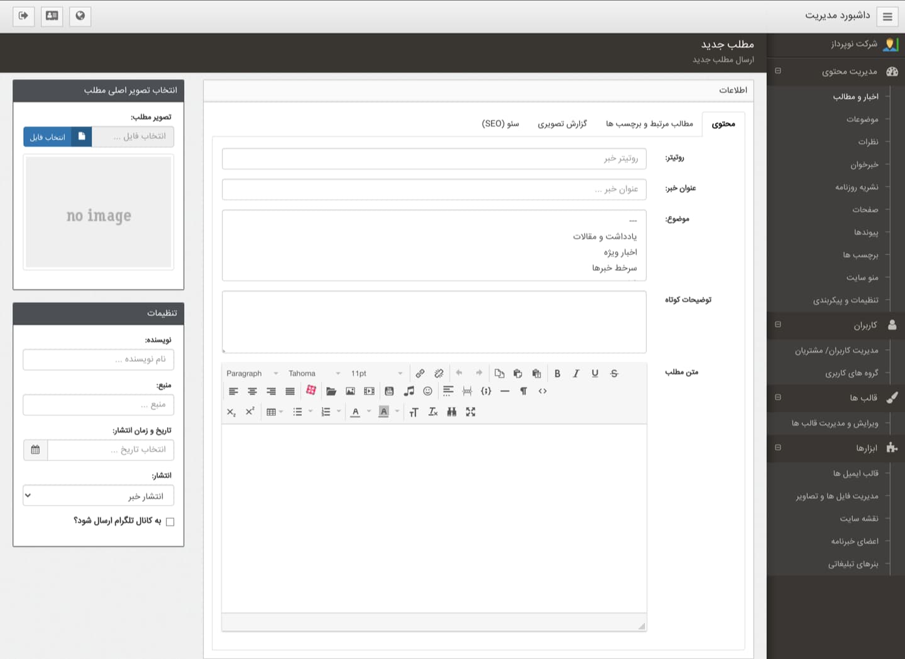
Task: Open the انتشار خبر publish status dropdown
Action: [98, 496]
